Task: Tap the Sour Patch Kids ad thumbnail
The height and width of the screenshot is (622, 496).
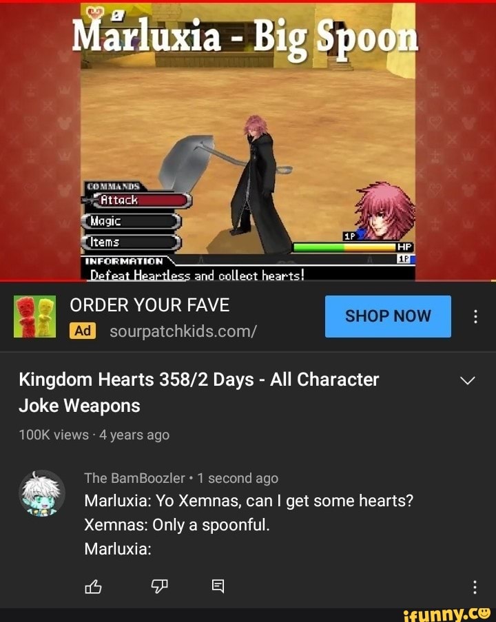Action: tap(35, 317)
